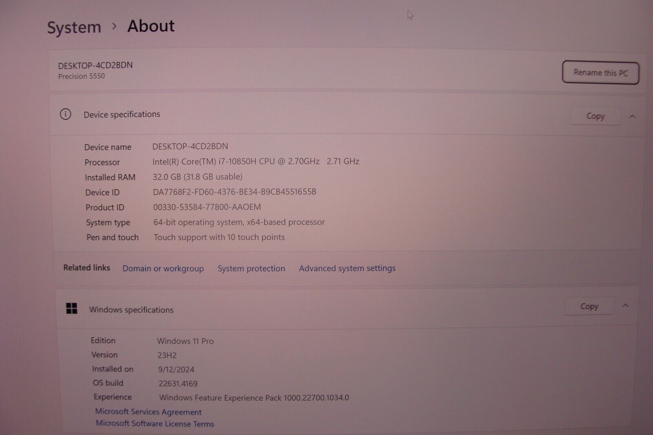The height and width of the screenshot is (435, 653).
Task: Open Microsoft Software License Terms link
Action: pos(155,424)
